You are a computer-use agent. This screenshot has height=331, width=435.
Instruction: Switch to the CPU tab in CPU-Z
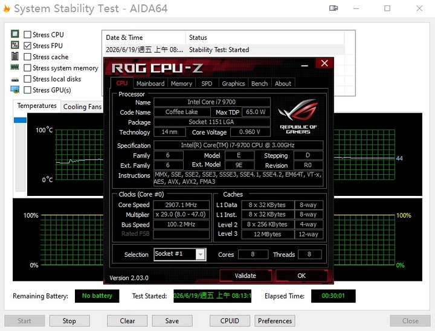click(122, 83)
